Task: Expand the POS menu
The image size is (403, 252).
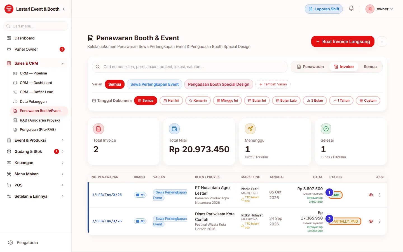Action: pyautogui.click(x=36, y=185)
